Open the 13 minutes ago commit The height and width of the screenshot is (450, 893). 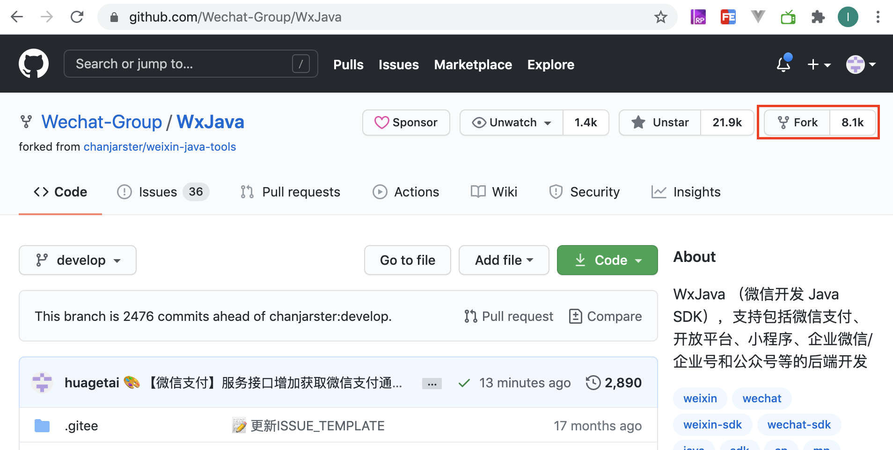tap(525, 383)
